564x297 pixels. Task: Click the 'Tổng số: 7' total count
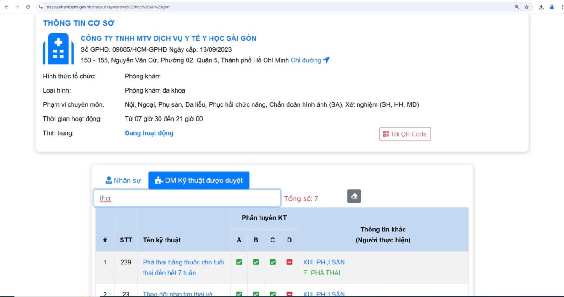tap(301, 198)
